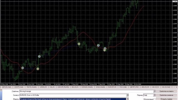
Task: Switch to the USDJPY,Daily chart tab
Action: pos(19,87)
